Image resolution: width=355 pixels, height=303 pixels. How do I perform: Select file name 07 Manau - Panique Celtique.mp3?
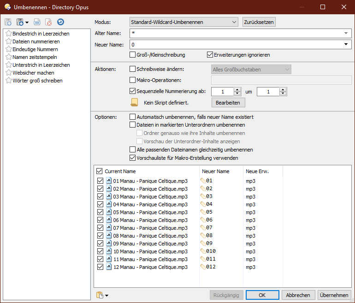pyautogui.click(x=150, y=228)
